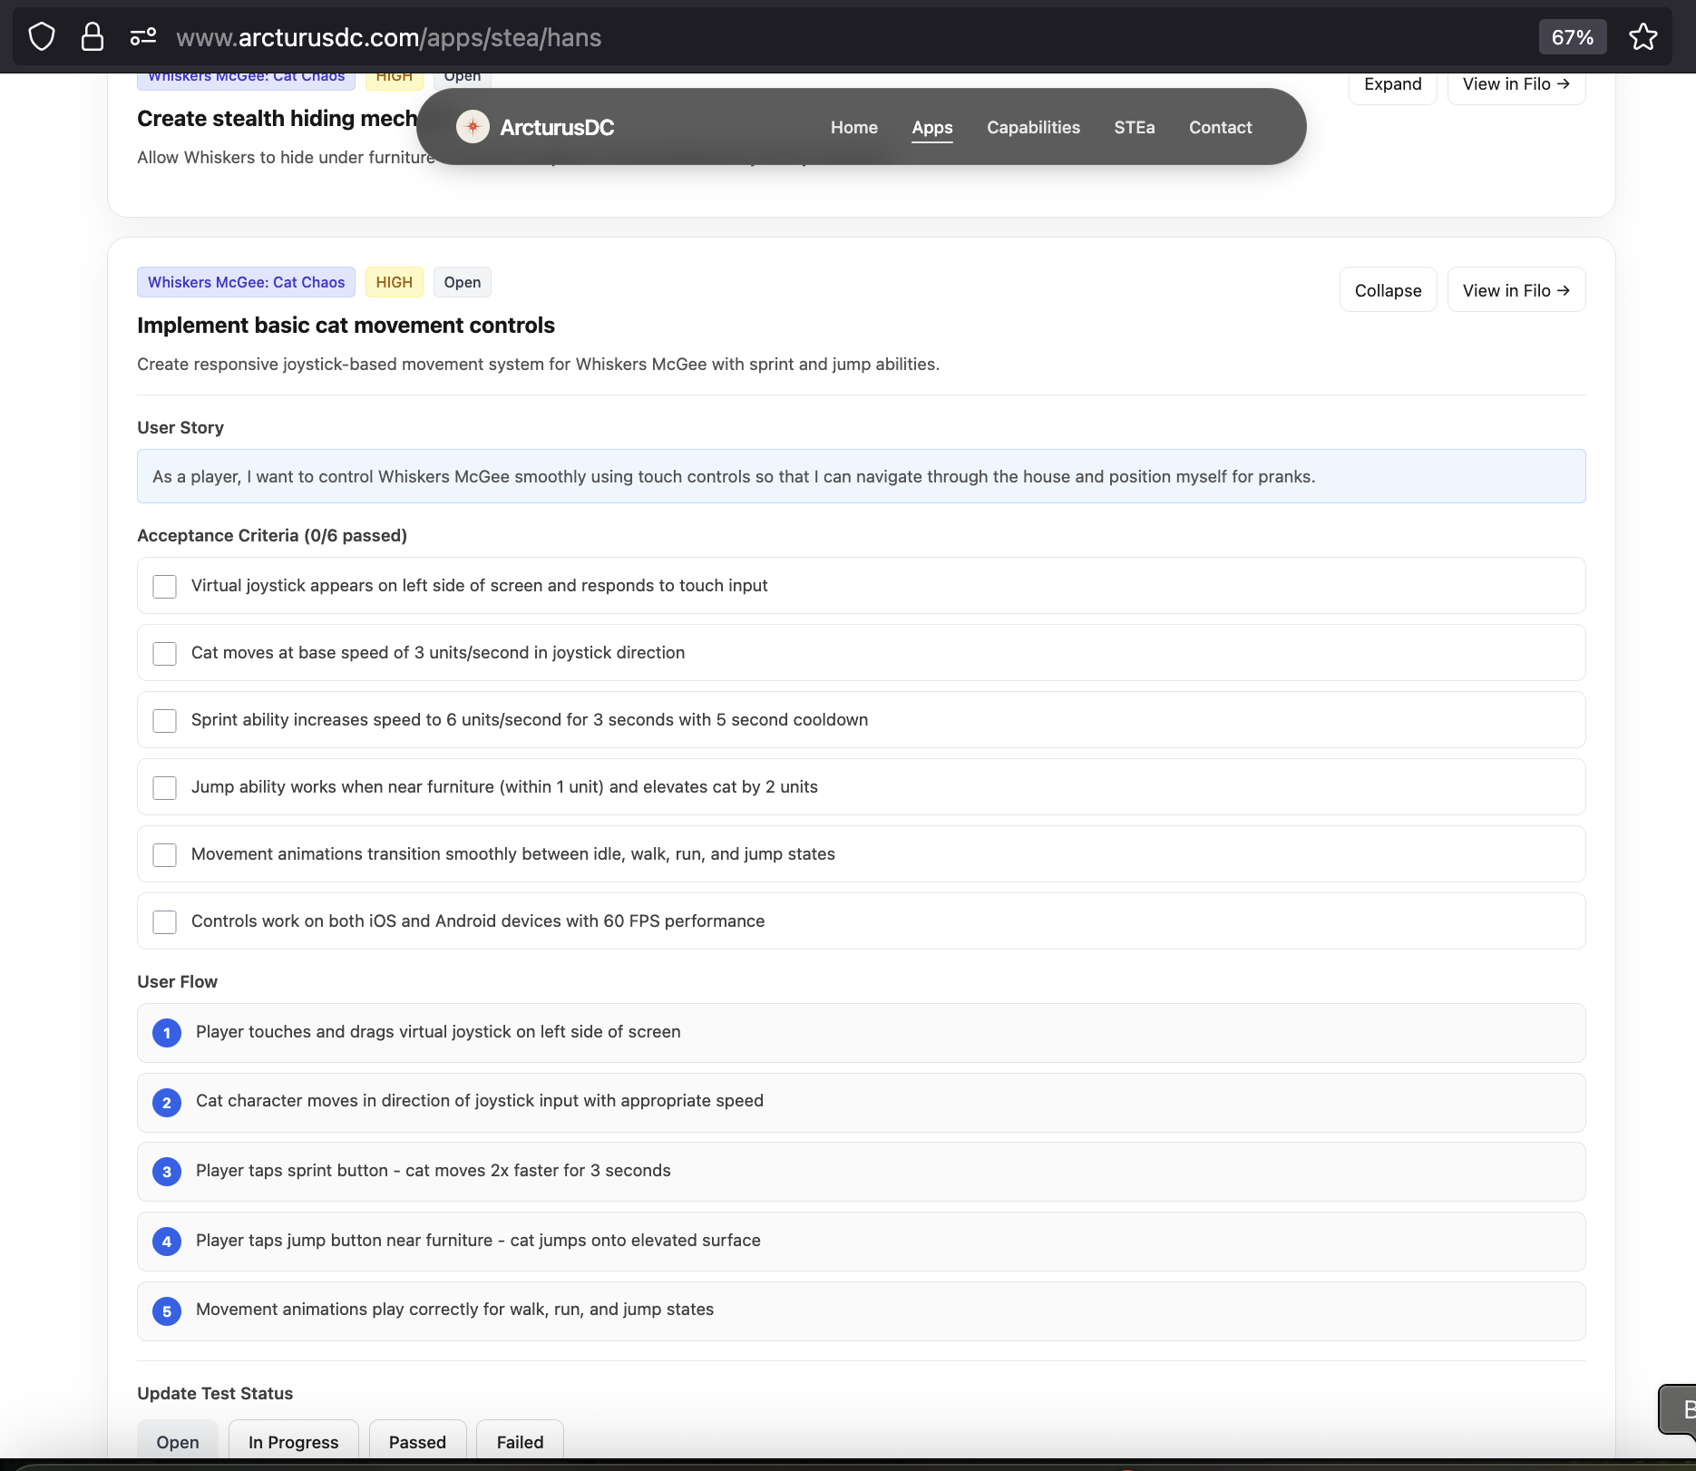This screenshot has height=1471, width=1696.
Task: Click 'Movement animations play correctly' step text
Action: pos(454,1310)
